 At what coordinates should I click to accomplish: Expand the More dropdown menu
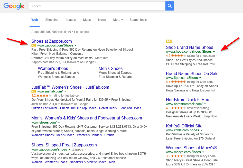click(118, 20)
